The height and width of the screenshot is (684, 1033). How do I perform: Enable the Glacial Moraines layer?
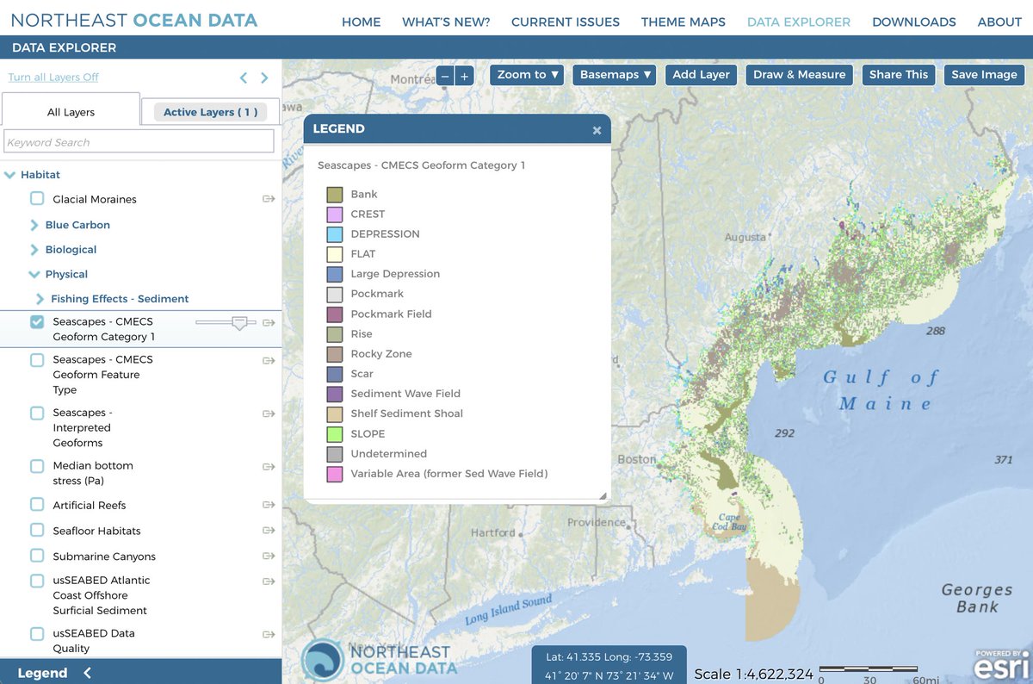pos(37,199)
